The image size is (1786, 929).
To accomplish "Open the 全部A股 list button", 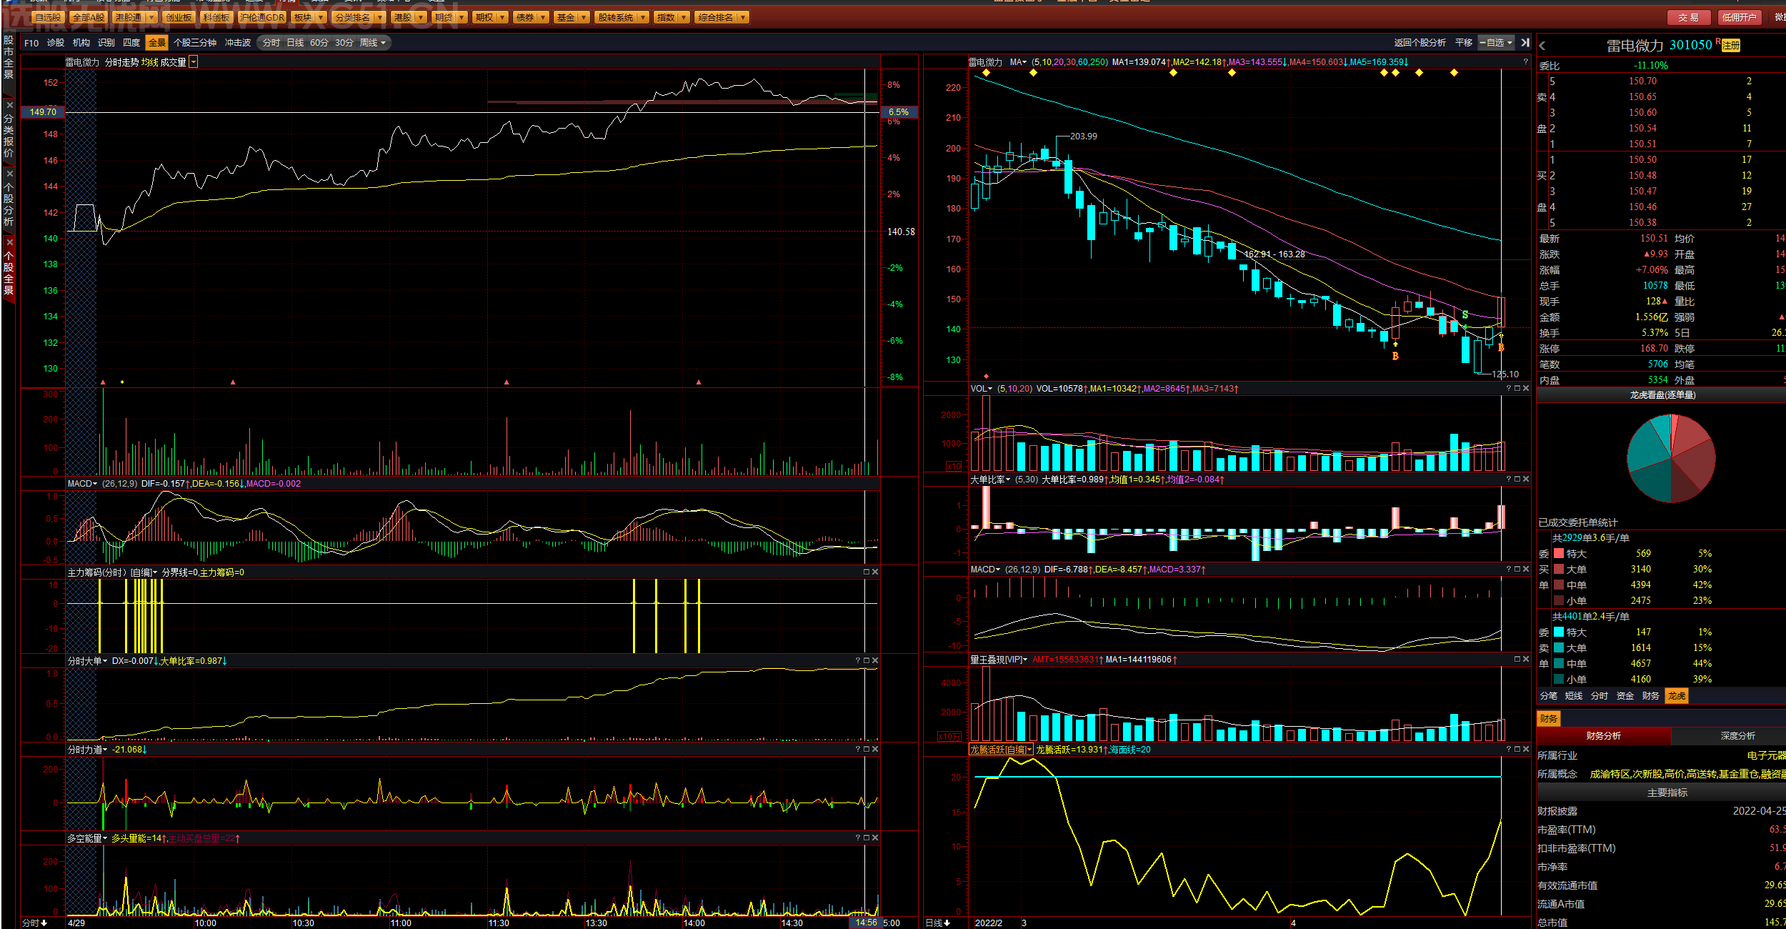I will click(x=89, y=18).
